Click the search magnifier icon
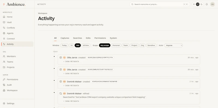 coord(132,4)
